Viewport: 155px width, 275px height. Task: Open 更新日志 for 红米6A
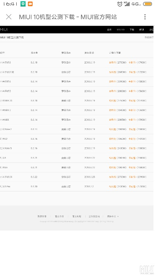click(66, 167)
